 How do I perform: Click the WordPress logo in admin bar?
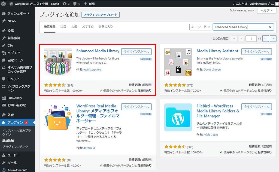point(4,4)
